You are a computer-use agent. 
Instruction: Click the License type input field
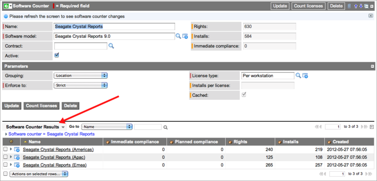point(268,76)
